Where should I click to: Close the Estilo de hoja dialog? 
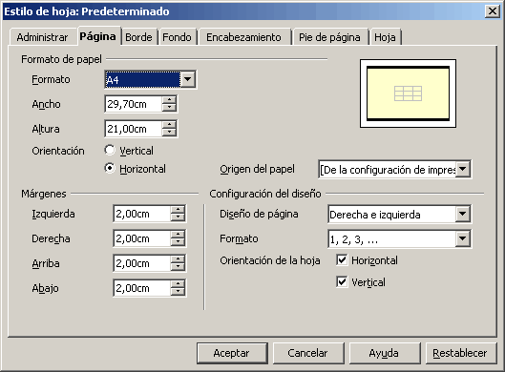[x=493, y=11]
